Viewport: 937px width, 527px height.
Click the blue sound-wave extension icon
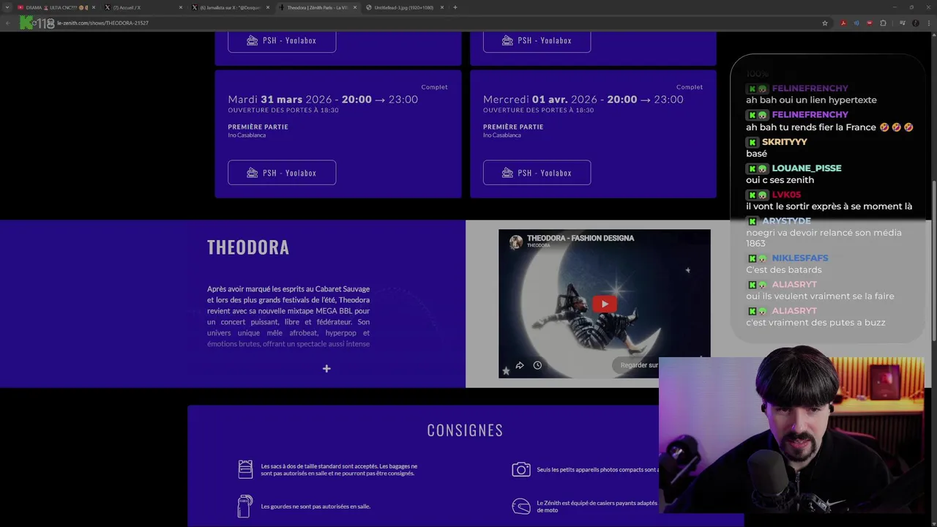[856, 23]
